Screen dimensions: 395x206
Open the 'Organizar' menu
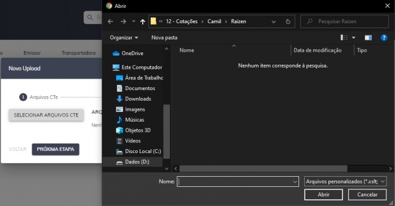coord(124,38)
